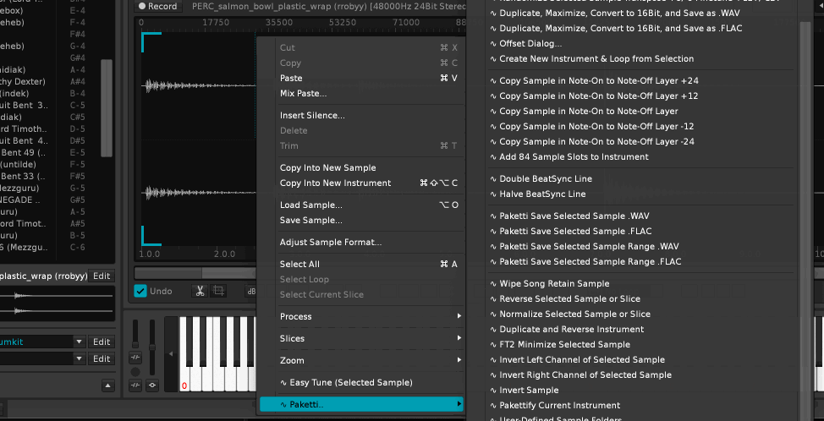
Task: Click the crop selection icon
Action: 218,291
